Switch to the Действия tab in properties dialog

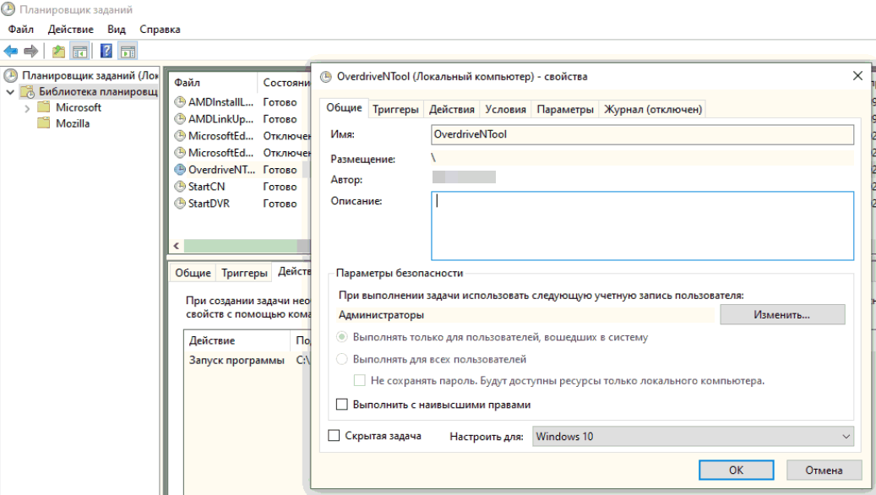(452, 110)
